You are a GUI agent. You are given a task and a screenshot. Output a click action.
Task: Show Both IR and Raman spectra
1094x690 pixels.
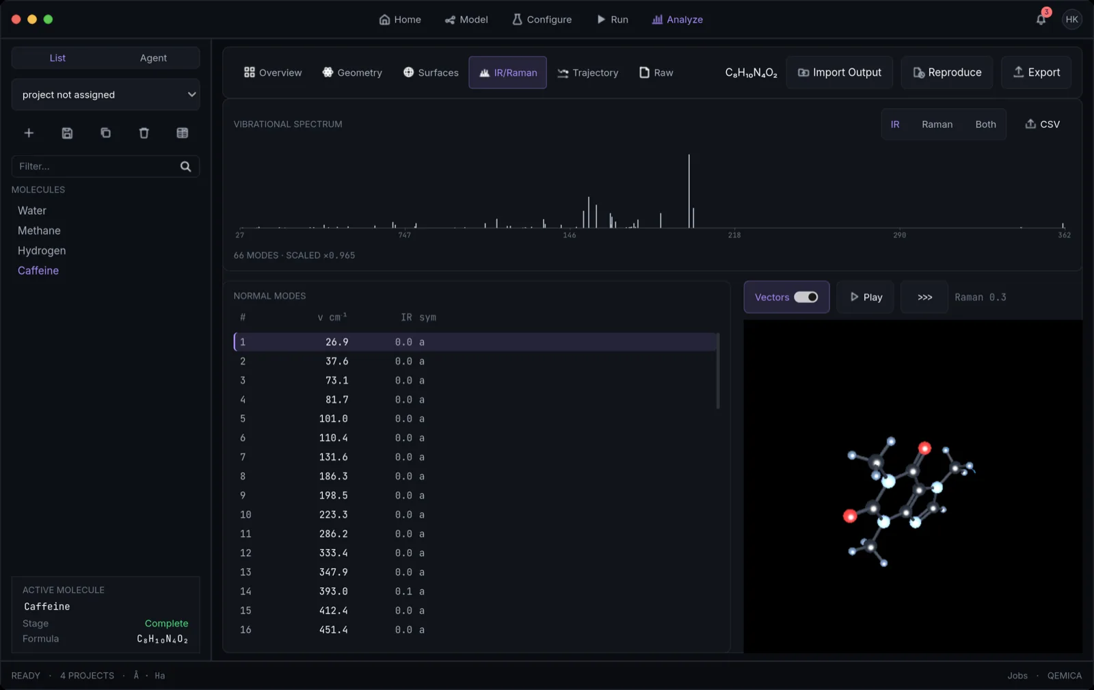click(985, 124)
